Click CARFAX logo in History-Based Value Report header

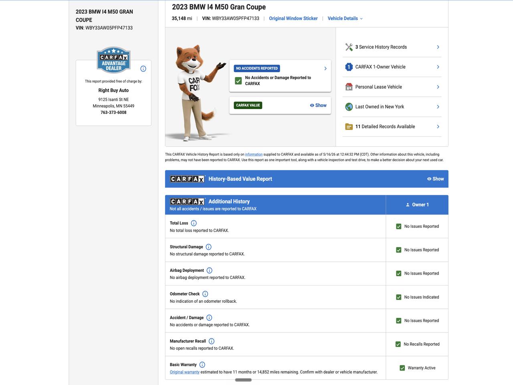pos(187,179)
